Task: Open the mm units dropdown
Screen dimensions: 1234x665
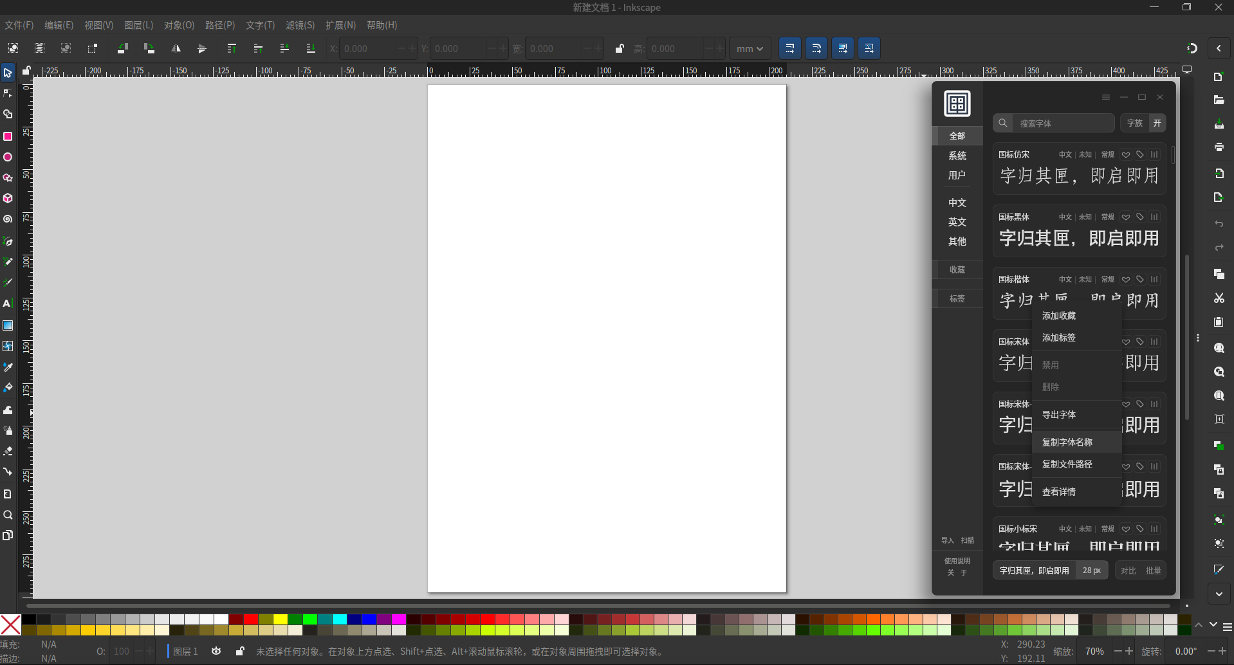Action: pyautogui.click(x=750, y=49)
